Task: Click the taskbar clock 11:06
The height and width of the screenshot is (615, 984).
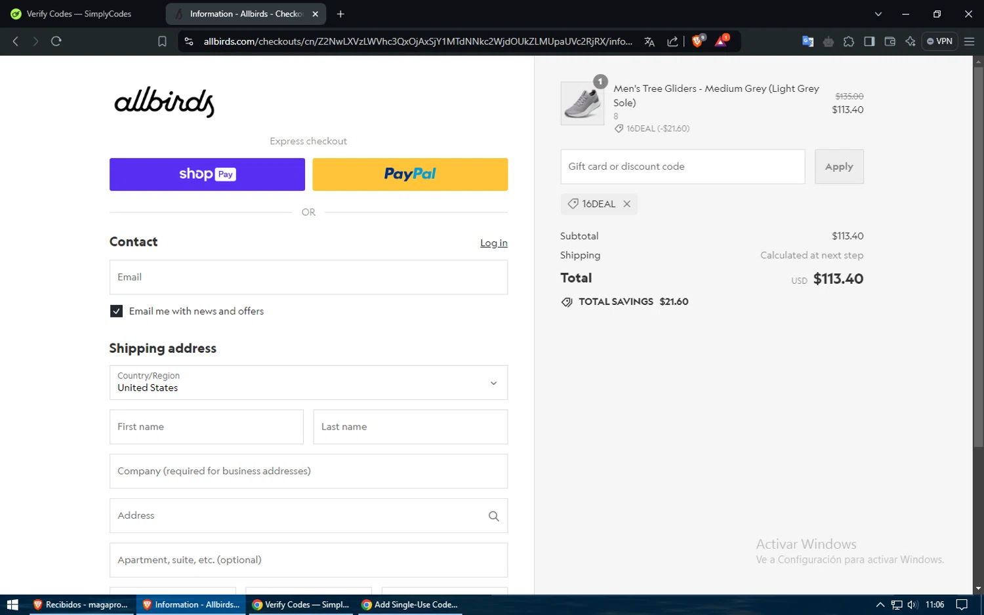Action: (x=935, y=605)
